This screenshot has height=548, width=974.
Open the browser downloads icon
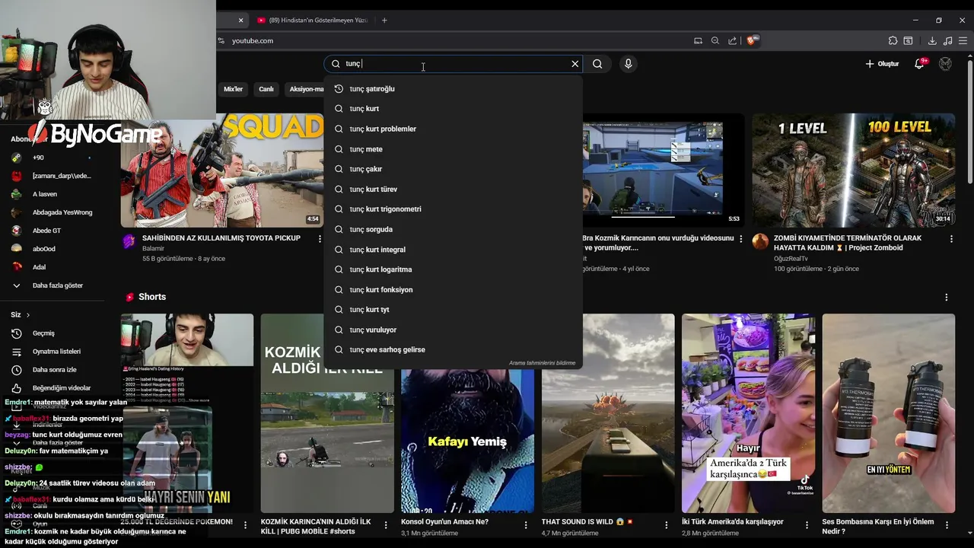(x=932, y=40)
